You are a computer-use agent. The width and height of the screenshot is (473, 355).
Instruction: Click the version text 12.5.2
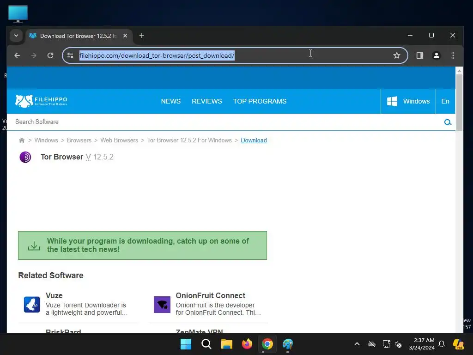[x=103, y=157]
